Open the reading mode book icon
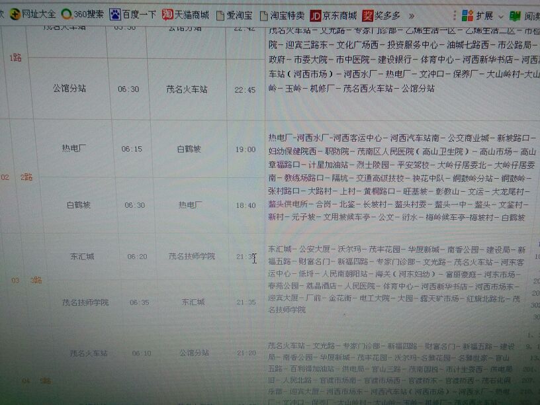Image resolution: width=540 pixels, height=405 pixels. click(x=515, y=16)
